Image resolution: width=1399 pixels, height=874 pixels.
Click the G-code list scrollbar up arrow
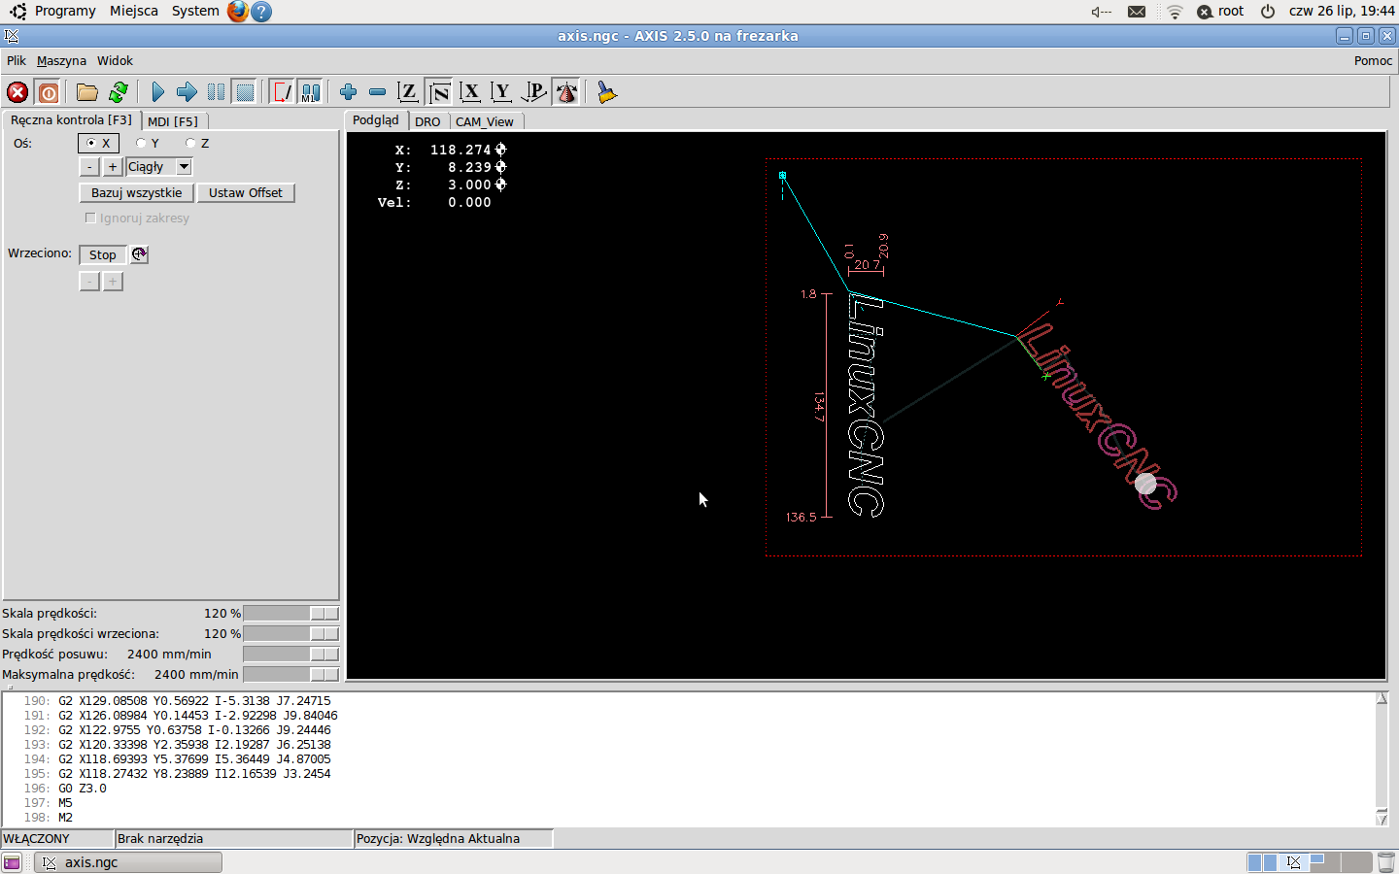tap(1382, 699)
